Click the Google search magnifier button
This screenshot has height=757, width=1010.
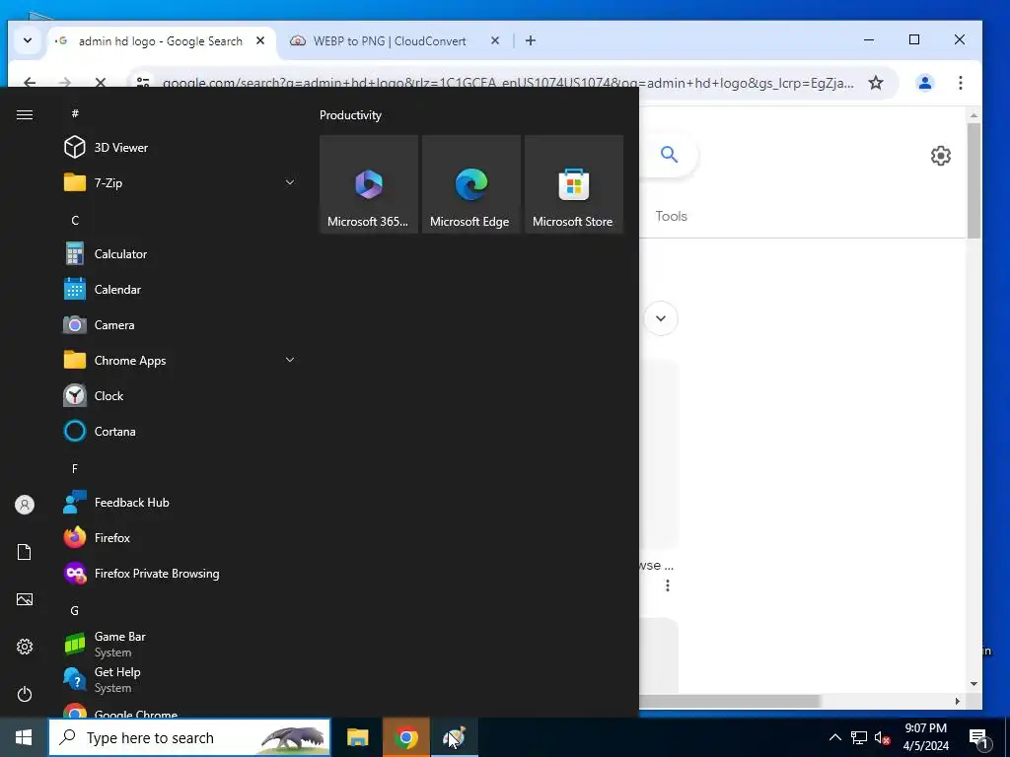[670, 155]
